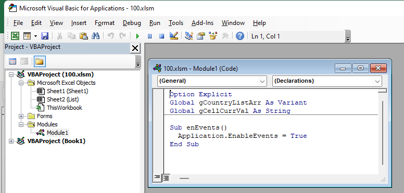Toggle Design Mode icon
Image resolution: width=404 pixels, height=193 pixels.
click(x=174, y=36)
